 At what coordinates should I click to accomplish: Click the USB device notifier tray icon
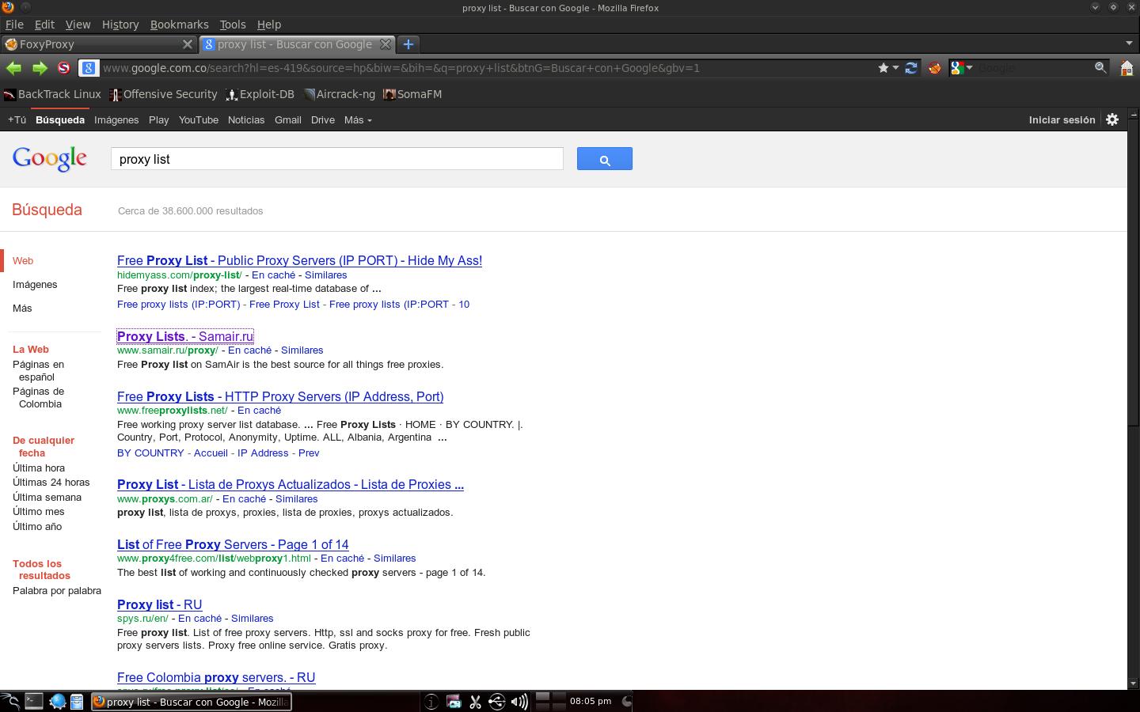[496, 701]
